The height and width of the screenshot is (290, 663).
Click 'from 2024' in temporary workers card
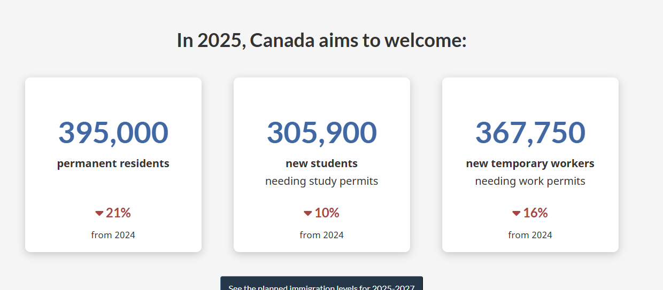click(530, 235)
